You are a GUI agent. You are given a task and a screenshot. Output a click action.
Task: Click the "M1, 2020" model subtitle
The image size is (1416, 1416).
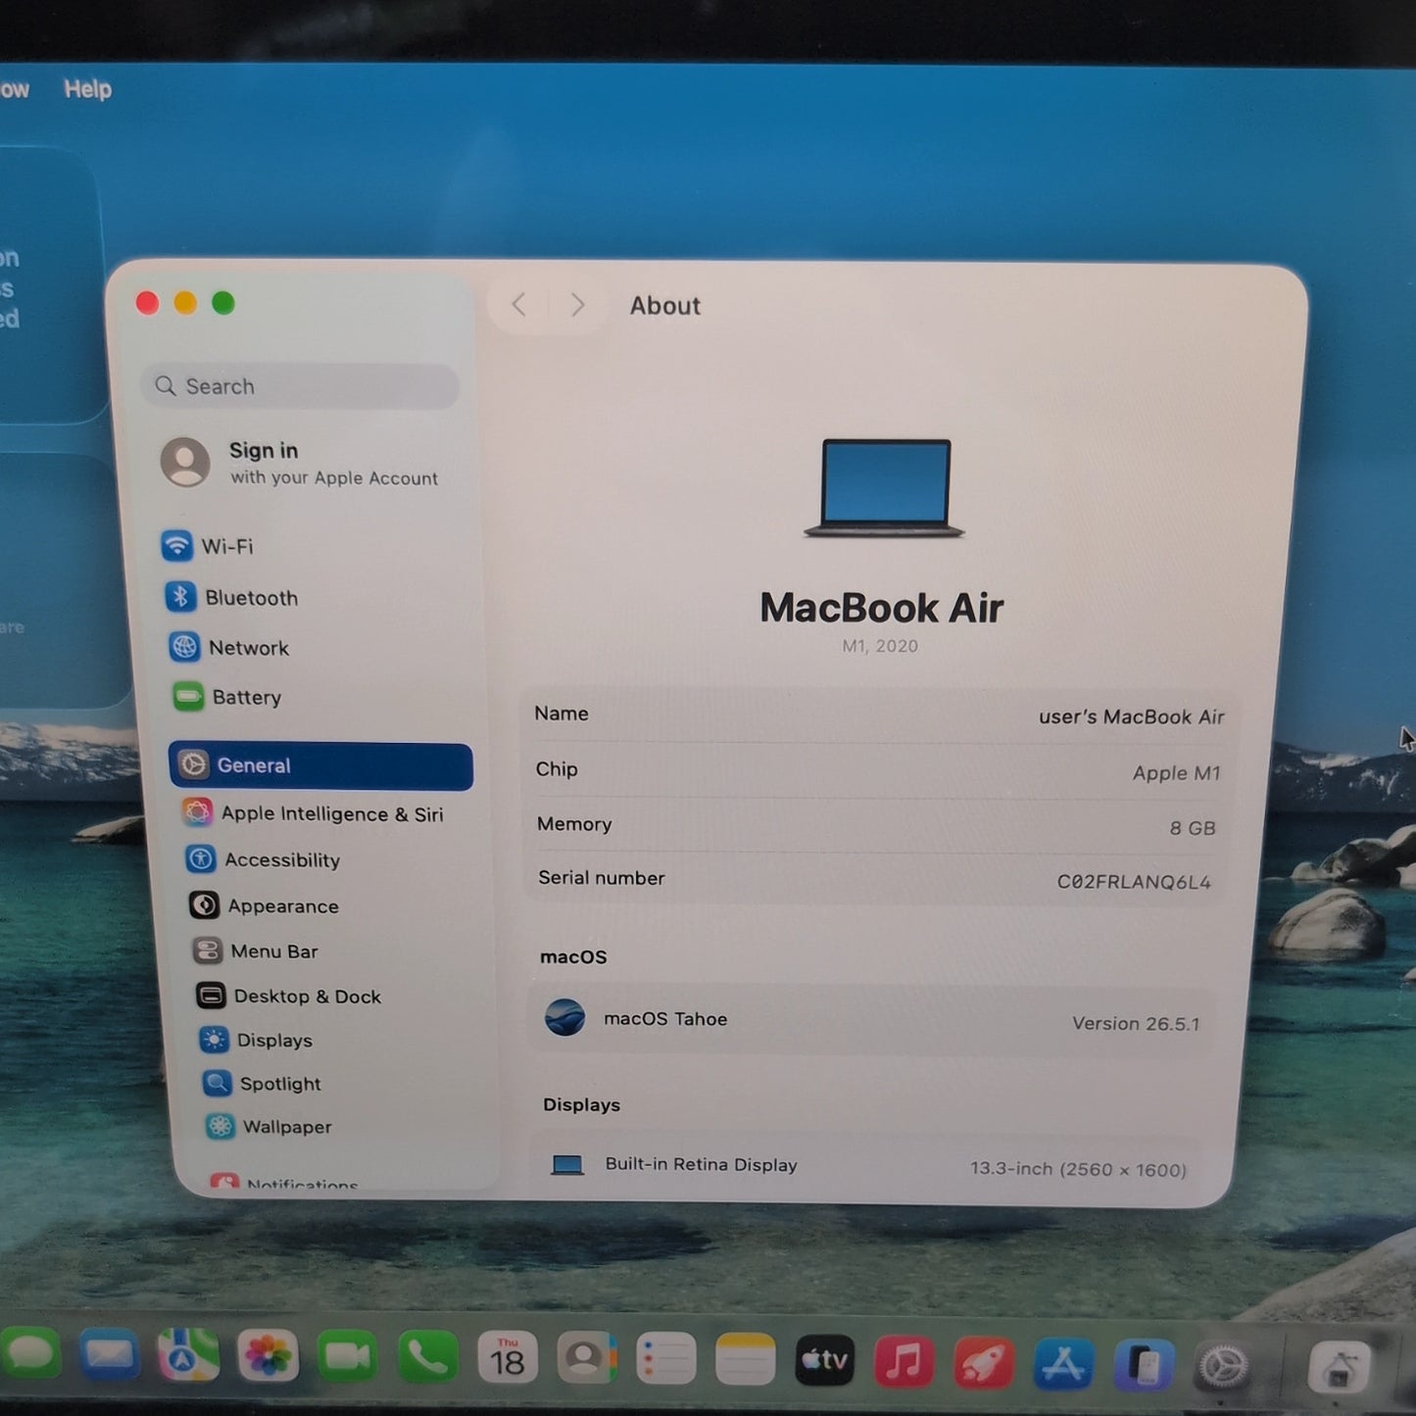click(x=880, y=646)
